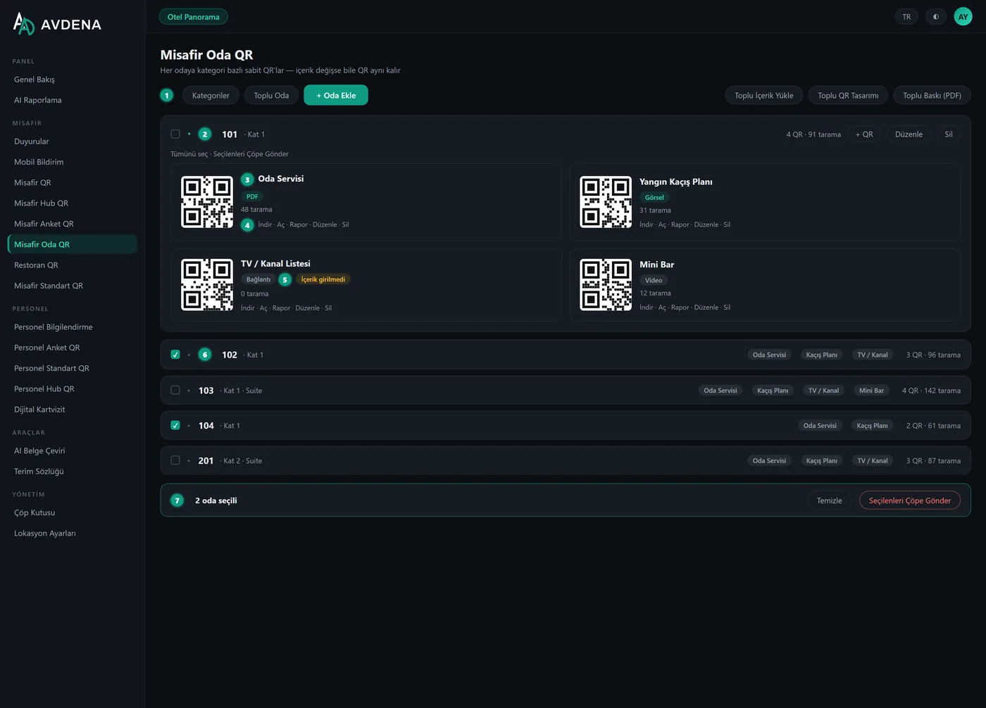Image resolution: width=986 pixels, height=708 pixels.
Task: Open the Yangın Kaçış Planı QR code
Action: pyautogui.click(x=606, y=202)
